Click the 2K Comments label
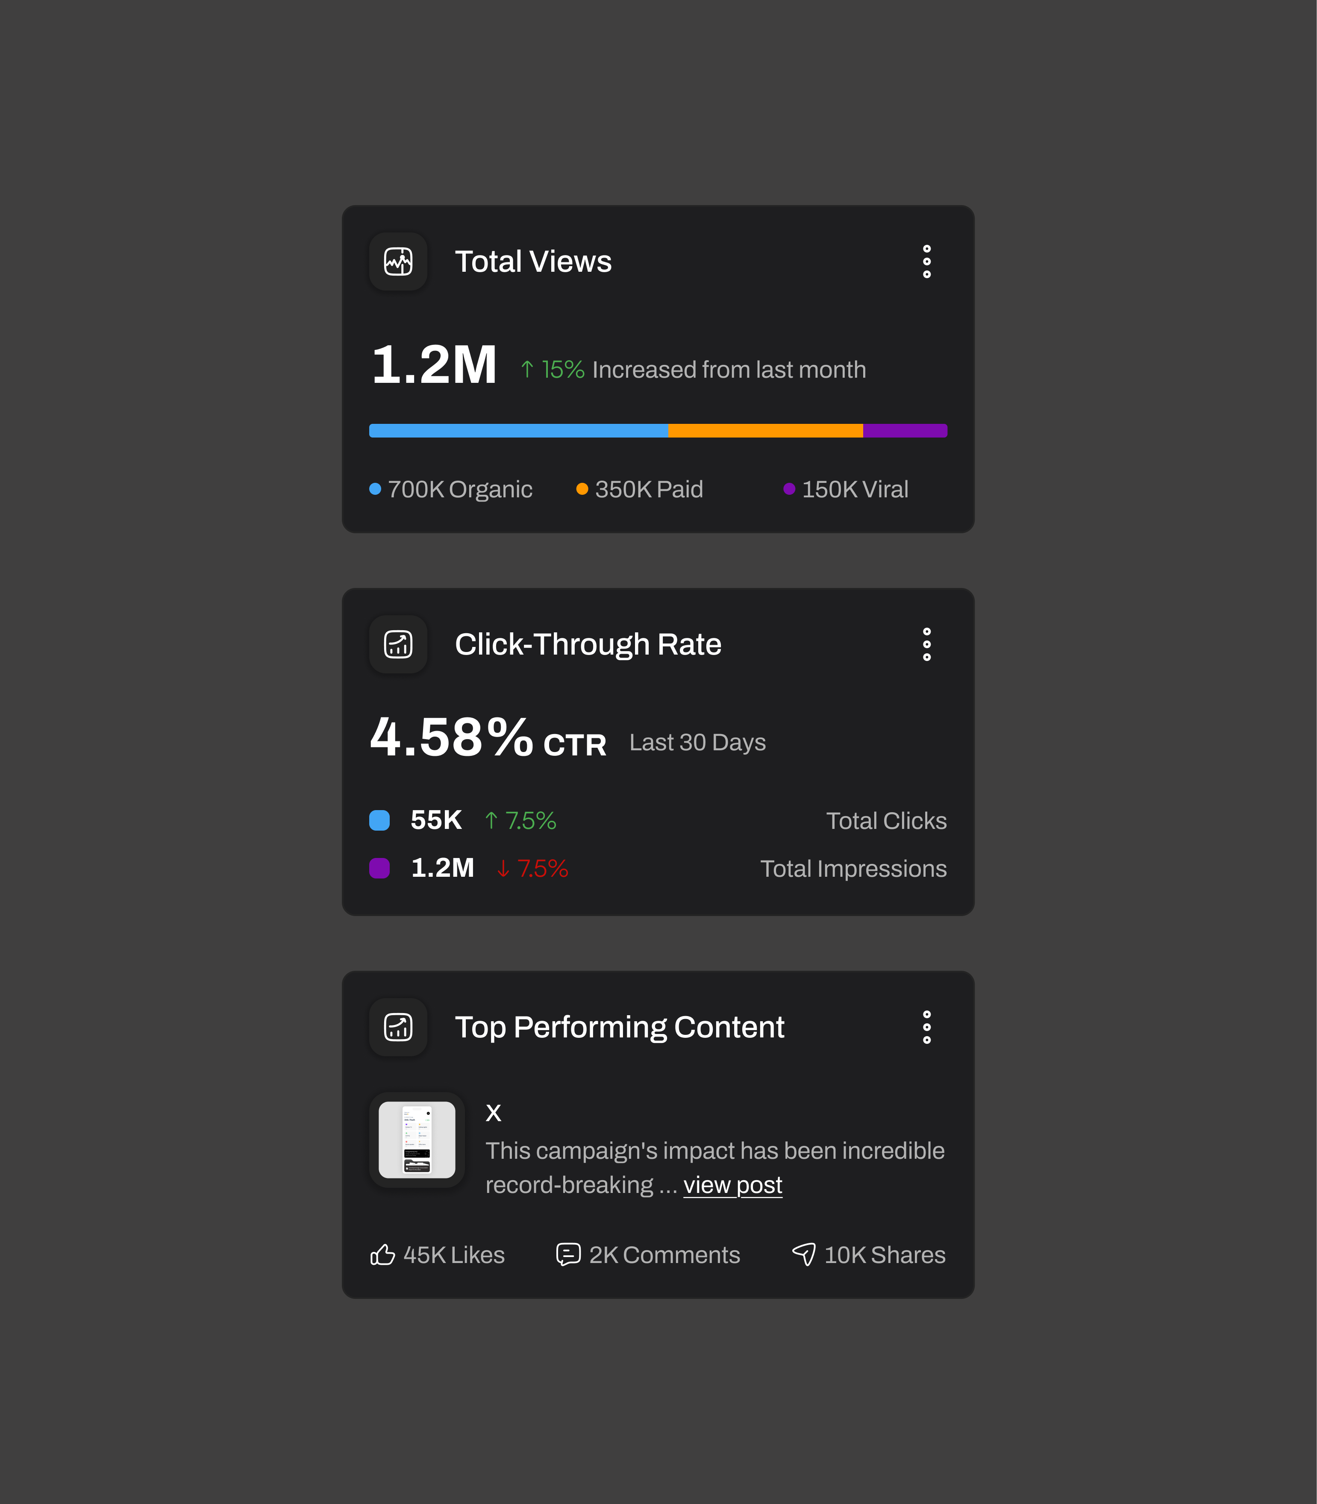Viewport: 1317px width, 1504px height. pyautogui.click(x=664, y=1255)
